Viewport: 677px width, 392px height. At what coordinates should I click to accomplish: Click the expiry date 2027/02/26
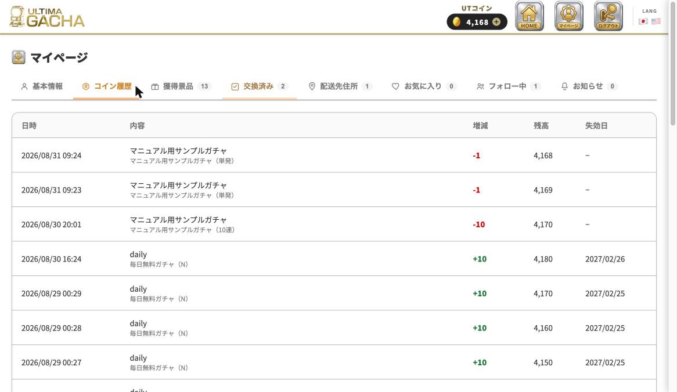point(605,259)
